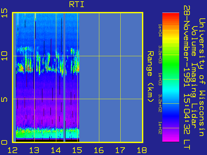The image size is (207, 155).
Task: Click the colorbar label 1e+02
Action: click(160, 128)
